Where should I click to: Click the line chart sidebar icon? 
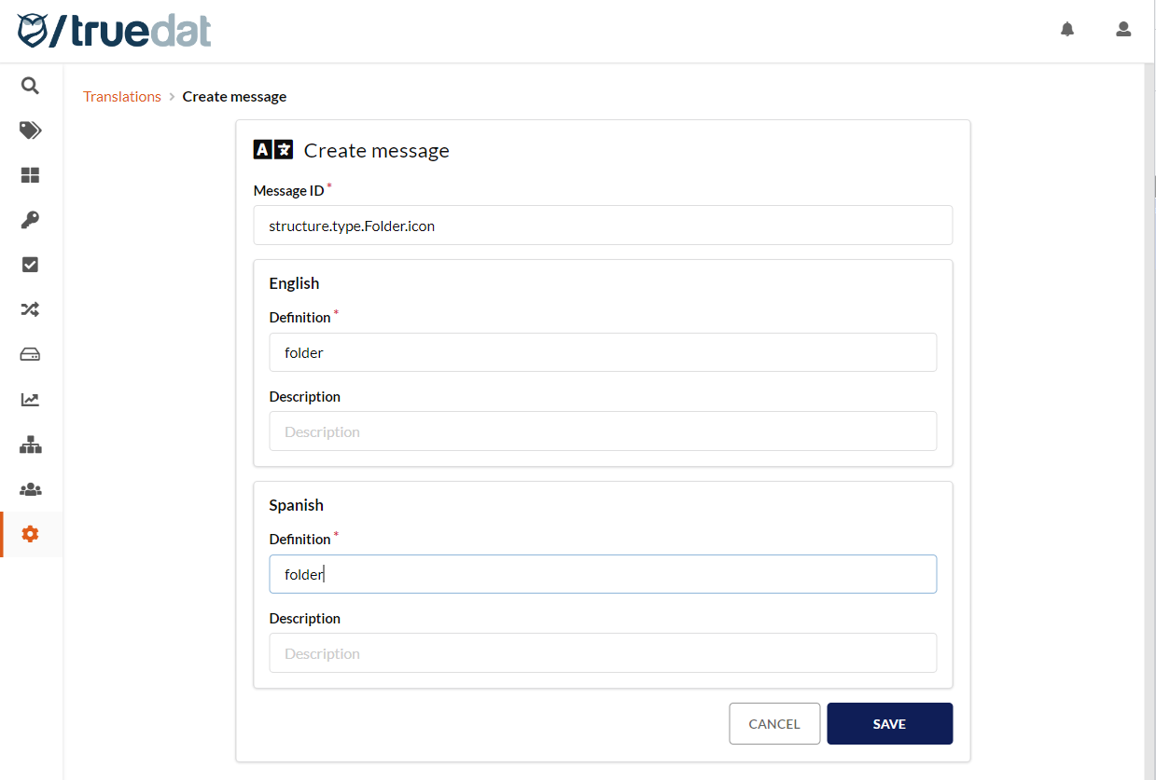tap(30, 400)
